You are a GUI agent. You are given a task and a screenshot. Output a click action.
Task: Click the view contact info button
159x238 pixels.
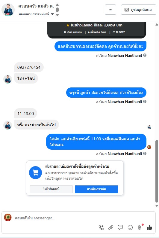139,10
